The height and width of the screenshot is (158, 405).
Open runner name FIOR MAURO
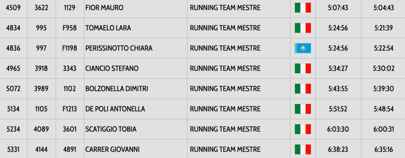click(104, 8)
